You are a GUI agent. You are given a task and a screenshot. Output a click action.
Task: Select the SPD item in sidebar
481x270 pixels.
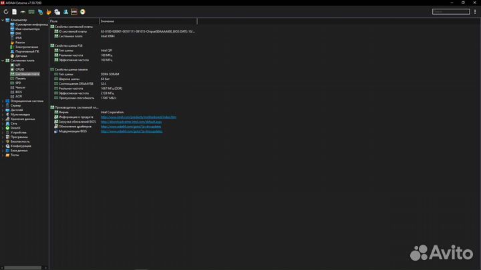(x=19, y=83)
